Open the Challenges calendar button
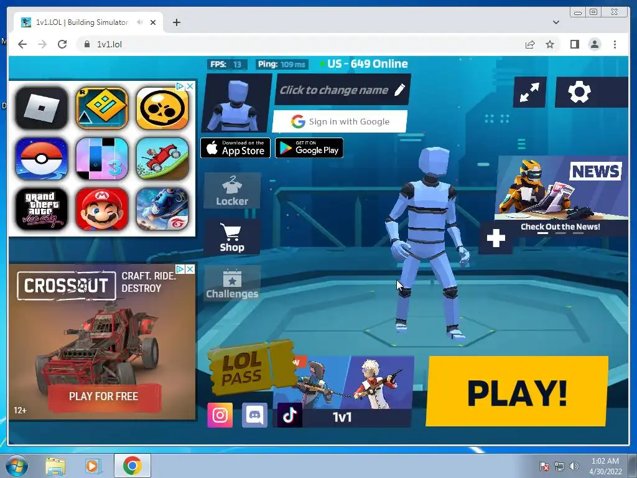 (x=232, y=283)
